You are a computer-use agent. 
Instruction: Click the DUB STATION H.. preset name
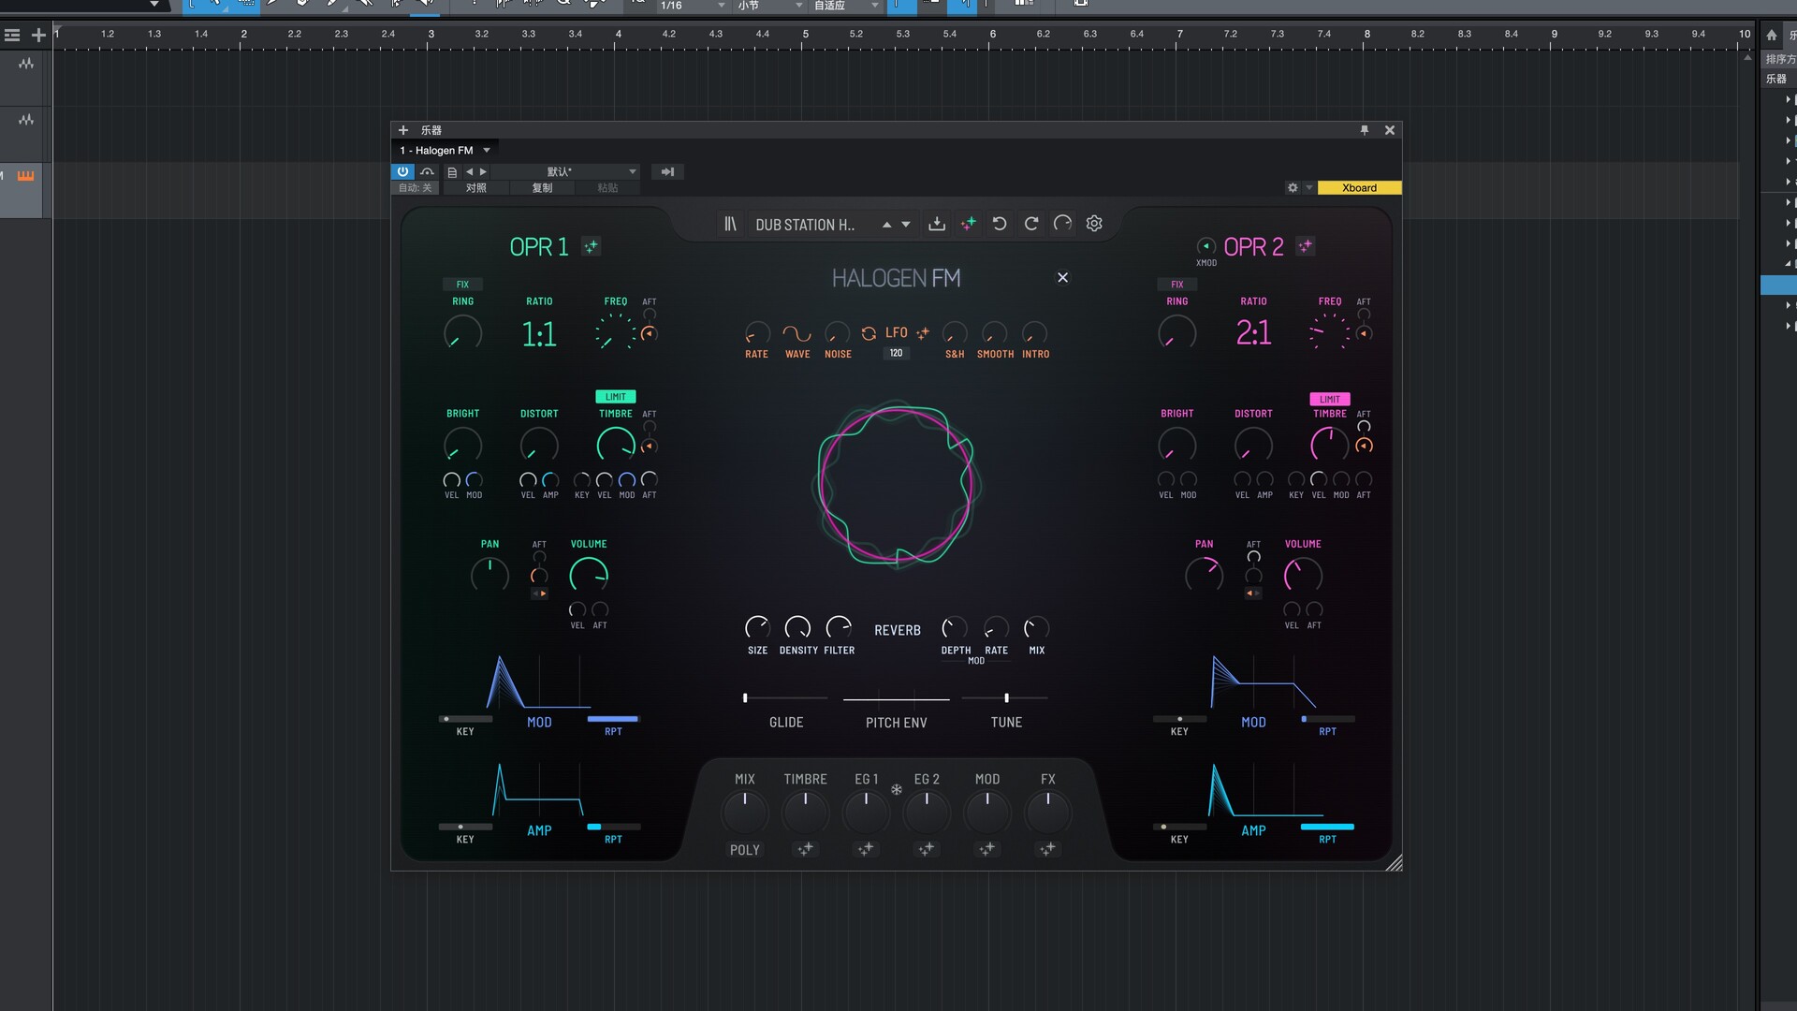pyautogui.click(x=805, y=225)
